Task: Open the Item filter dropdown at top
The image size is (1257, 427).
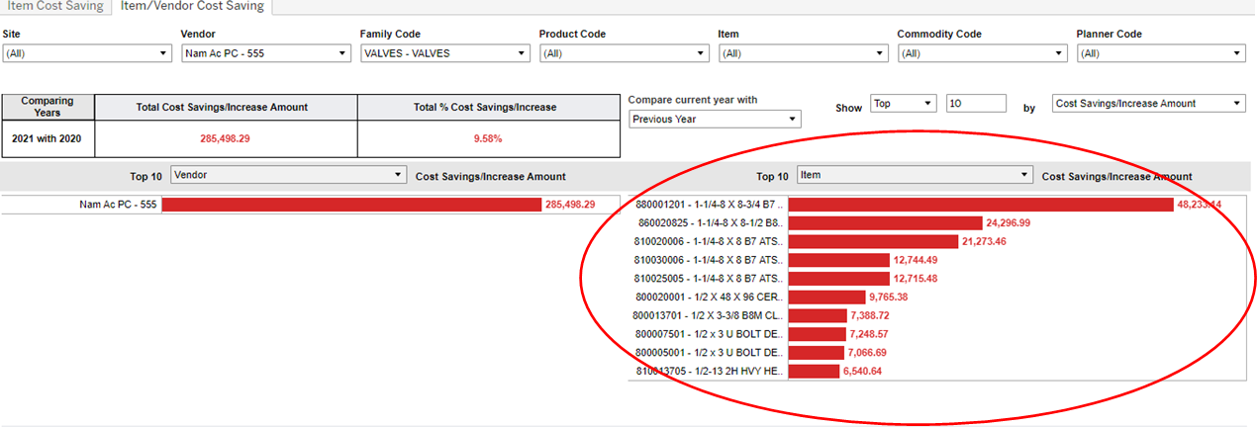Action: click(x=804, y=53)
